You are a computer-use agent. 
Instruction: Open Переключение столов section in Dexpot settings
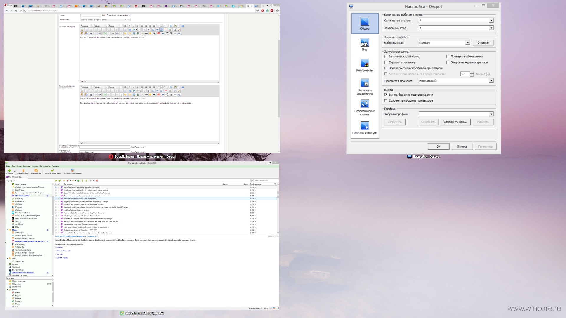click(365, 108)
